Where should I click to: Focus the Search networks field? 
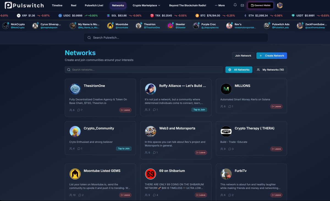pyautogui.click(x=144, y=70)
